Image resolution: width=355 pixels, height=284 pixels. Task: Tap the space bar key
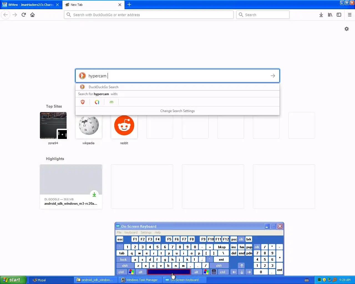pos(169,272)
